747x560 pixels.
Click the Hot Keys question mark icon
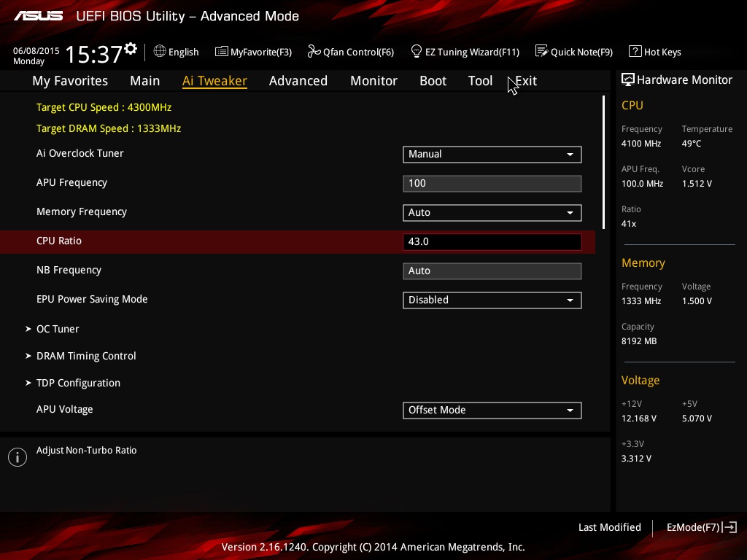[x=635, y=51]
